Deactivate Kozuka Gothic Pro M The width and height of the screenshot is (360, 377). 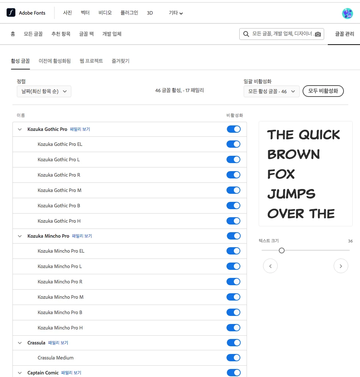point(233,190)
